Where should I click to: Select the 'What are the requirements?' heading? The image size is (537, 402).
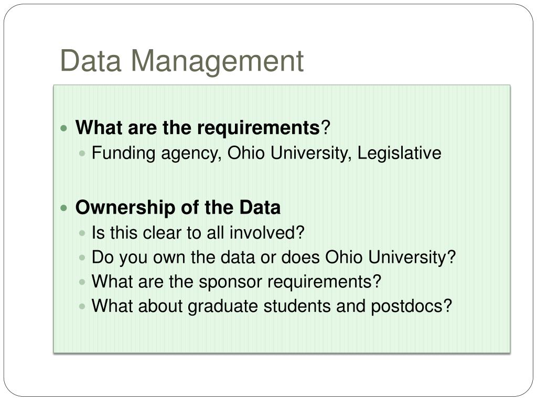[202, 128]
